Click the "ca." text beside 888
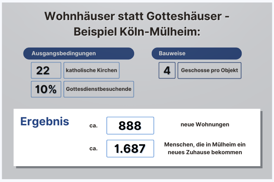The image size is (274, 182). [x=93, y=125]
